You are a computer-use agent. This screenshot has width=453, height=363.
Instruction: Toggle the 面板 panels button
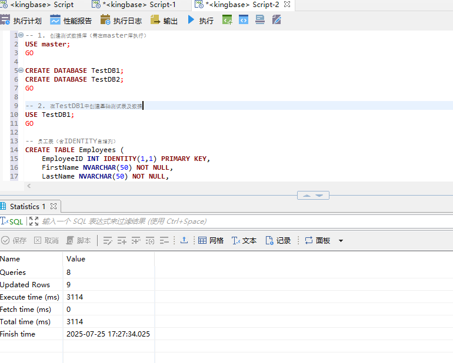pyautogui.click(x=318, y=240)
